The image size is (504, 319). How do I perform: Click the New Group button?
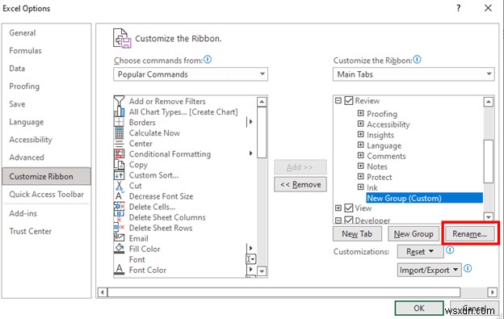[414, 234]
